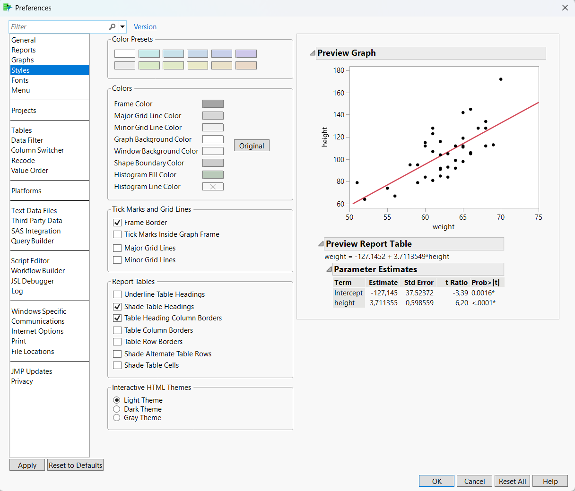
Task: Collapse the Parameter Estimates outline
Action: tap(329, 268)
